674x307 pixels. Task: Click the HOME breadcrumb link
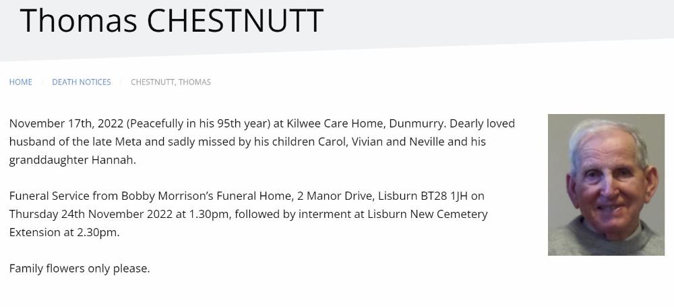(20, 82)
